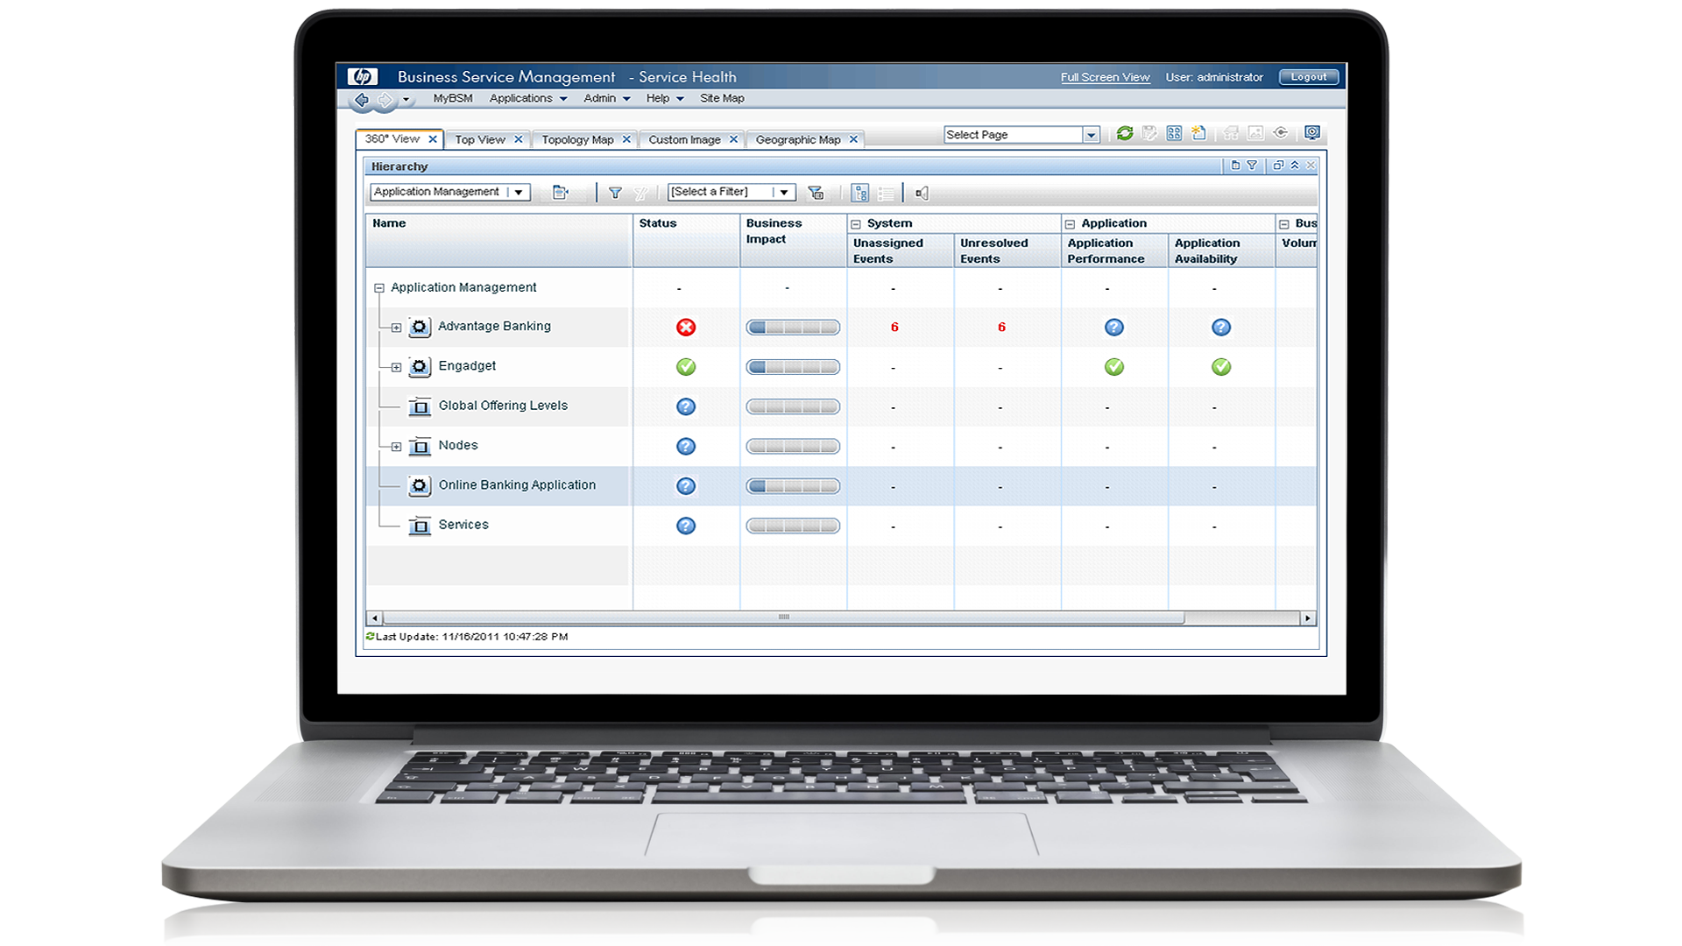Expand the Nodes tree item

click(396, 447)
